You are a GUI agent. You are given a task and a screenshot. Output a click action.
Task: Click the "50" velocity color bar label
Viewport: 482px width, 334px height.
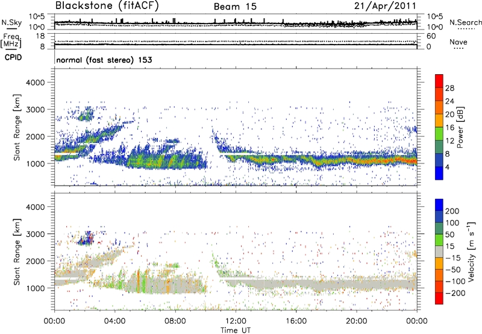coord(449,235)
